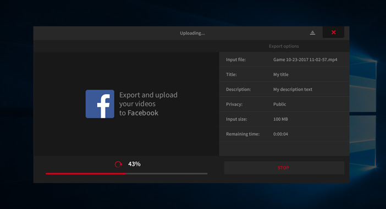Click the red spinning progress icon
This screenshot has width=386, height=209.
(x=118, y=164)
